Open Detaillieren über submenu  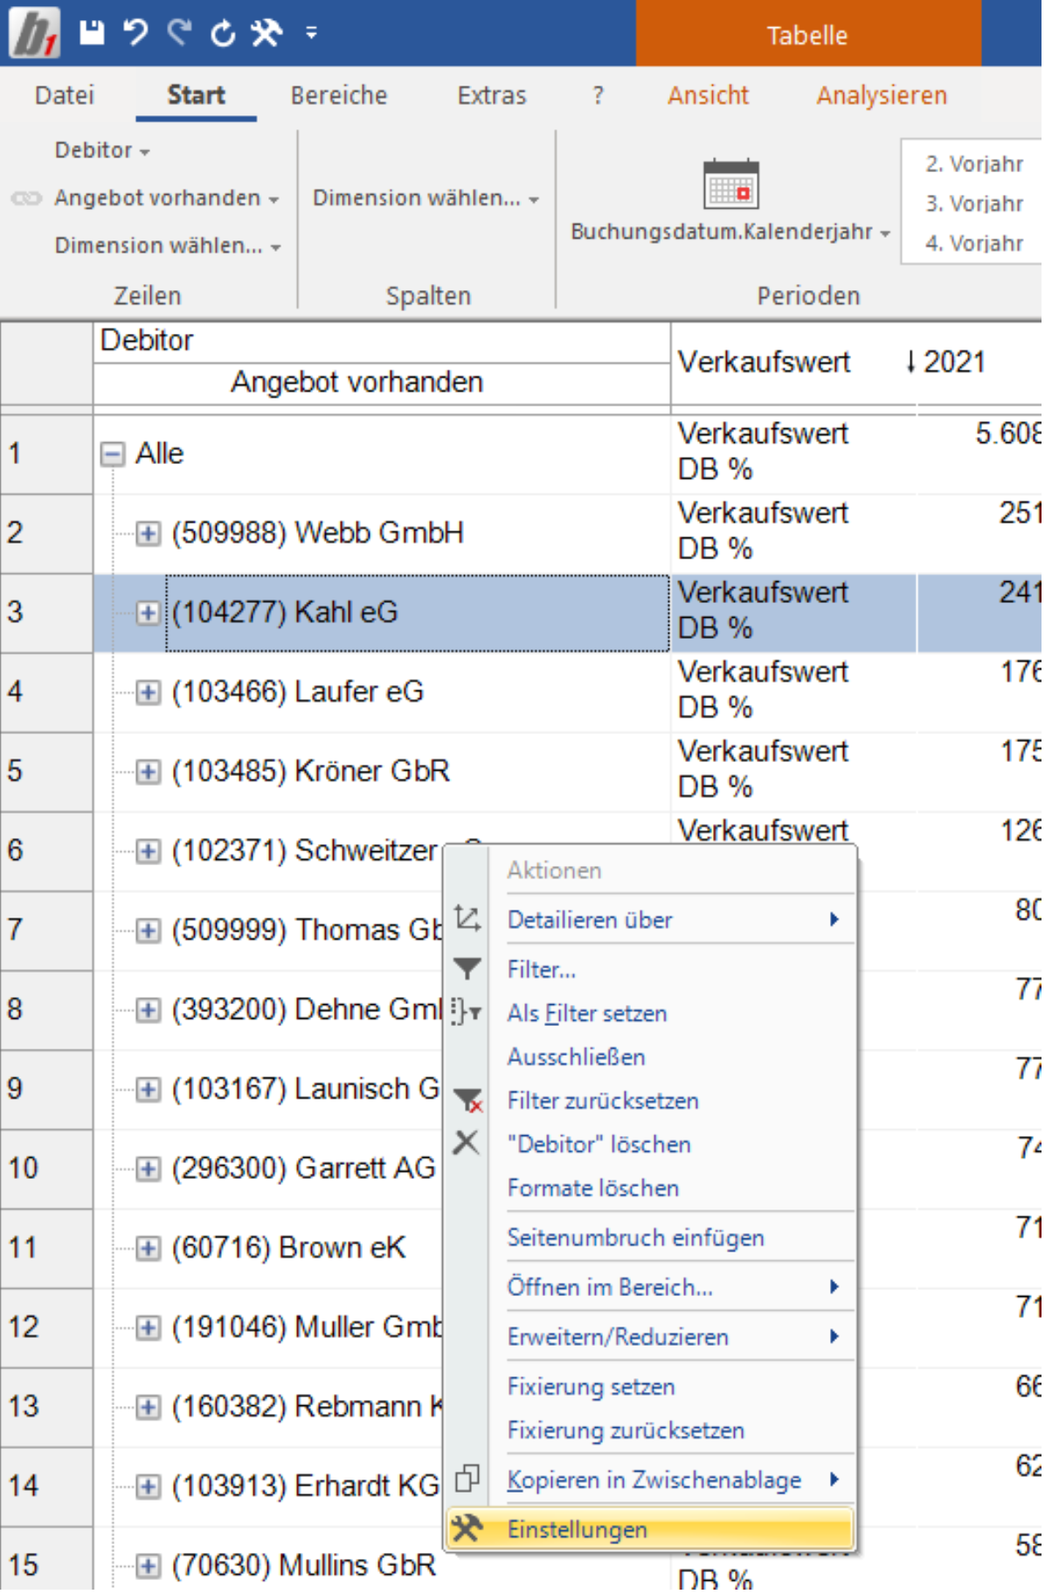click(650, 919)
